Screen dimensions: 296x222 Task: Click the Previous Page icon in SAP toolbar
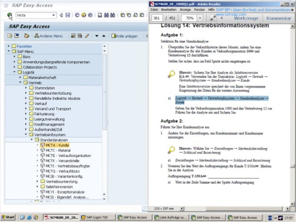(x=129, y=15)
